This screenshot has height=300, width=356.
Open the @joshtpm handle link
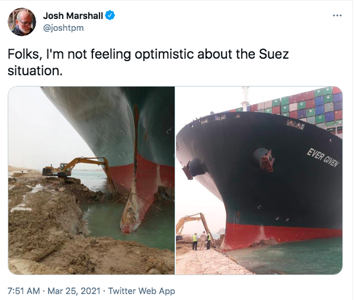63,27
